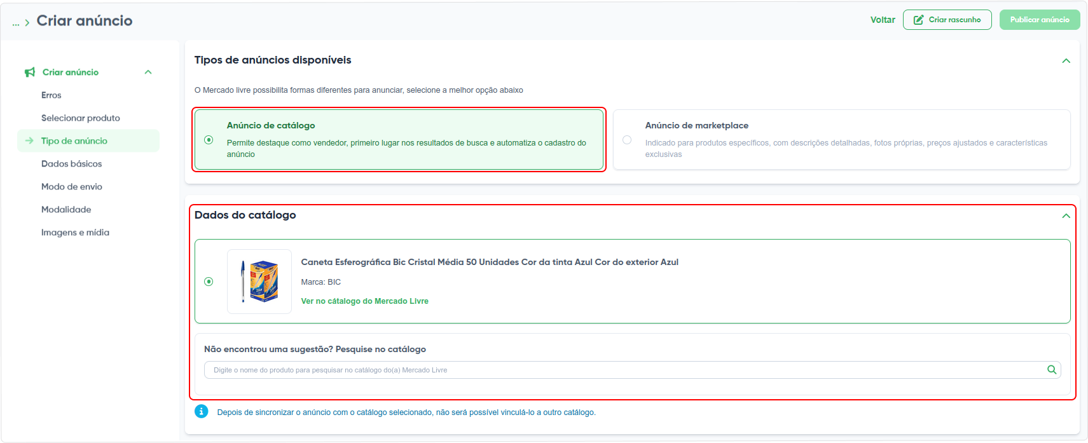Click the breadcrumb ellipsis before Criar anúncio
This screenshot has height=443, width=1088.
point(16,23)
